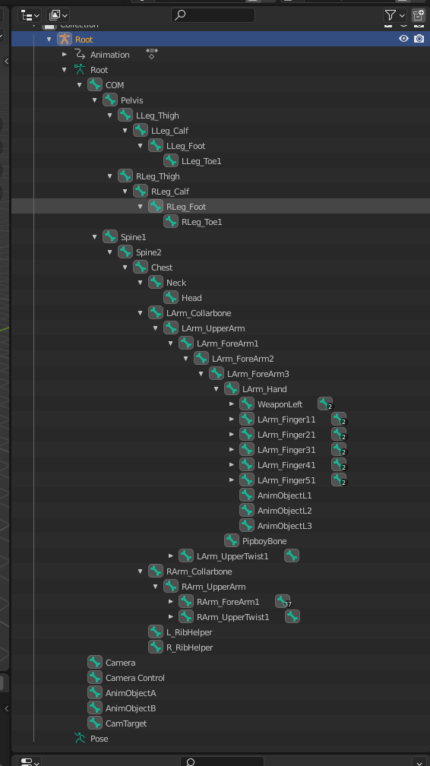This screenshot has width=430, height=766.
Task: Click the child bones icon after LArm_Finger11
Action: click(339, 419)
